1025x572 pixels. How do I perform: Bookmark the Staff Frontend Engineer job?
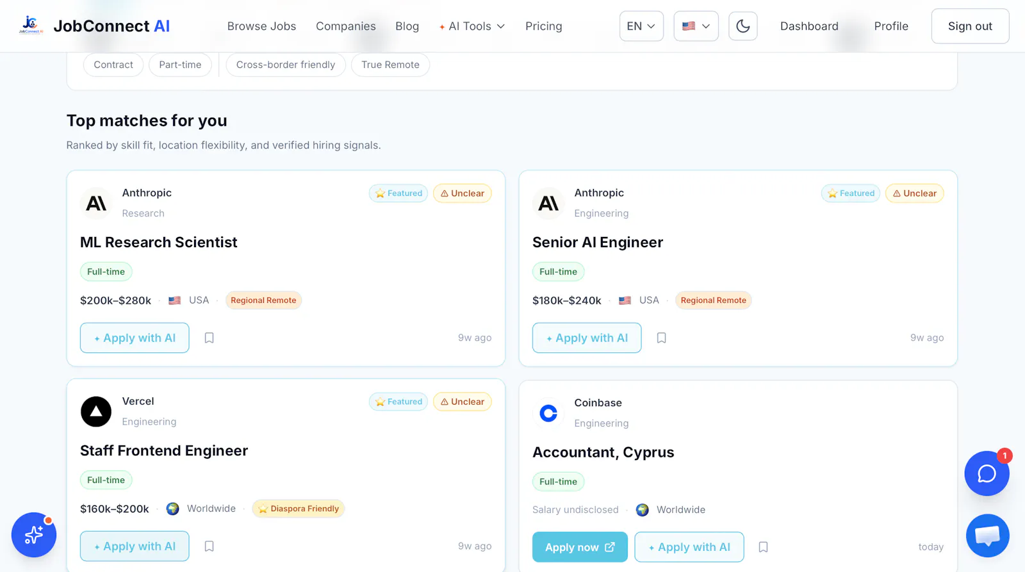tap(209, 546)
